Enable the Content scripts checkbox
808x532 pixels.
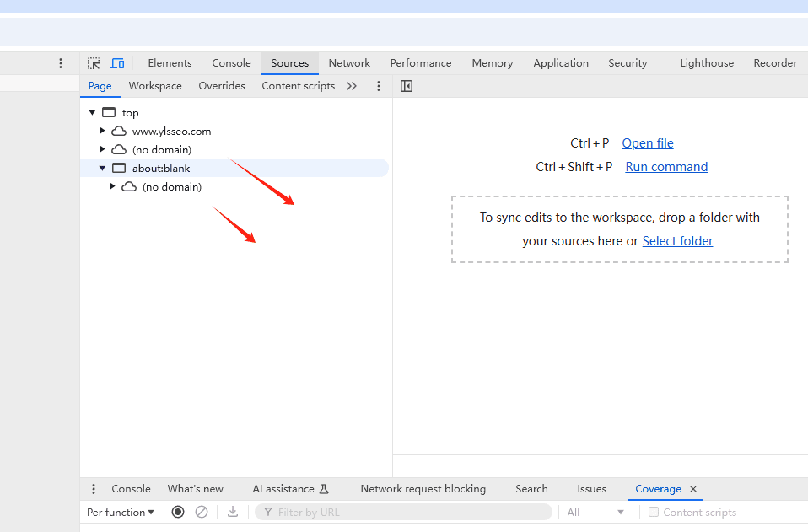tap(654, 512)
